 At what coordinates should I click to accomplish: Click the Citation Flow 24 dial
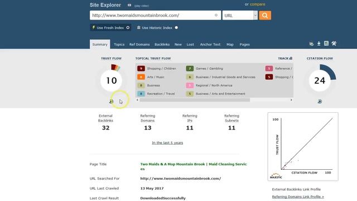tap(320, 80)
